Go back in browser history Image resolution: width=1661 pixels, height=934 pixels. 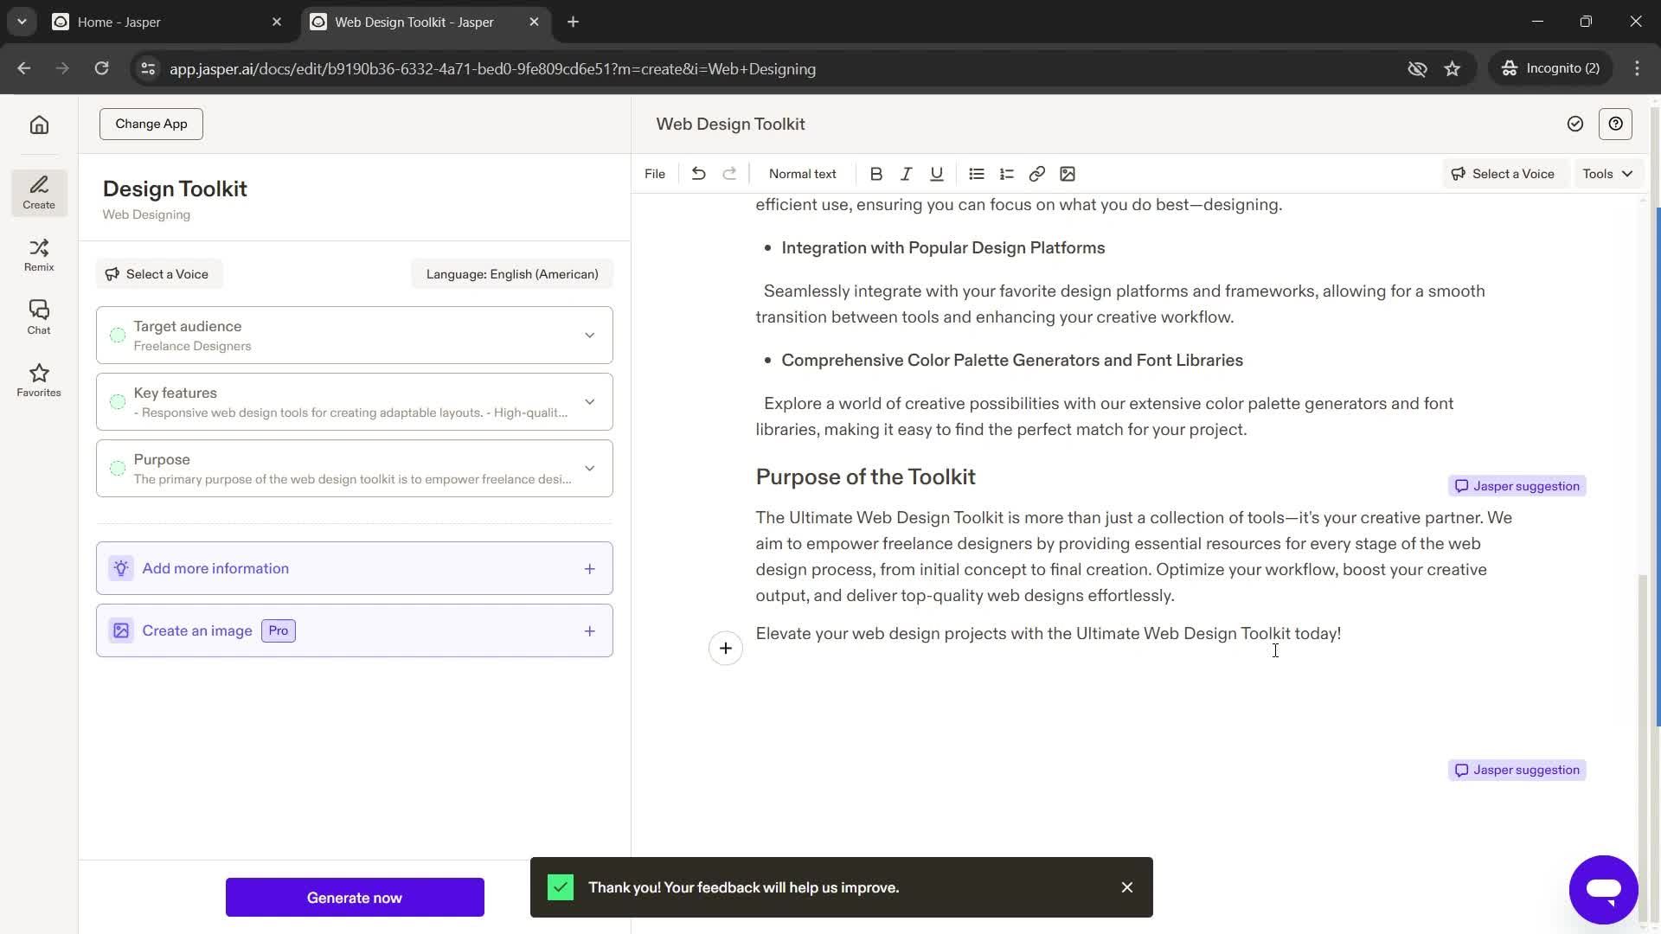(24, 68)
